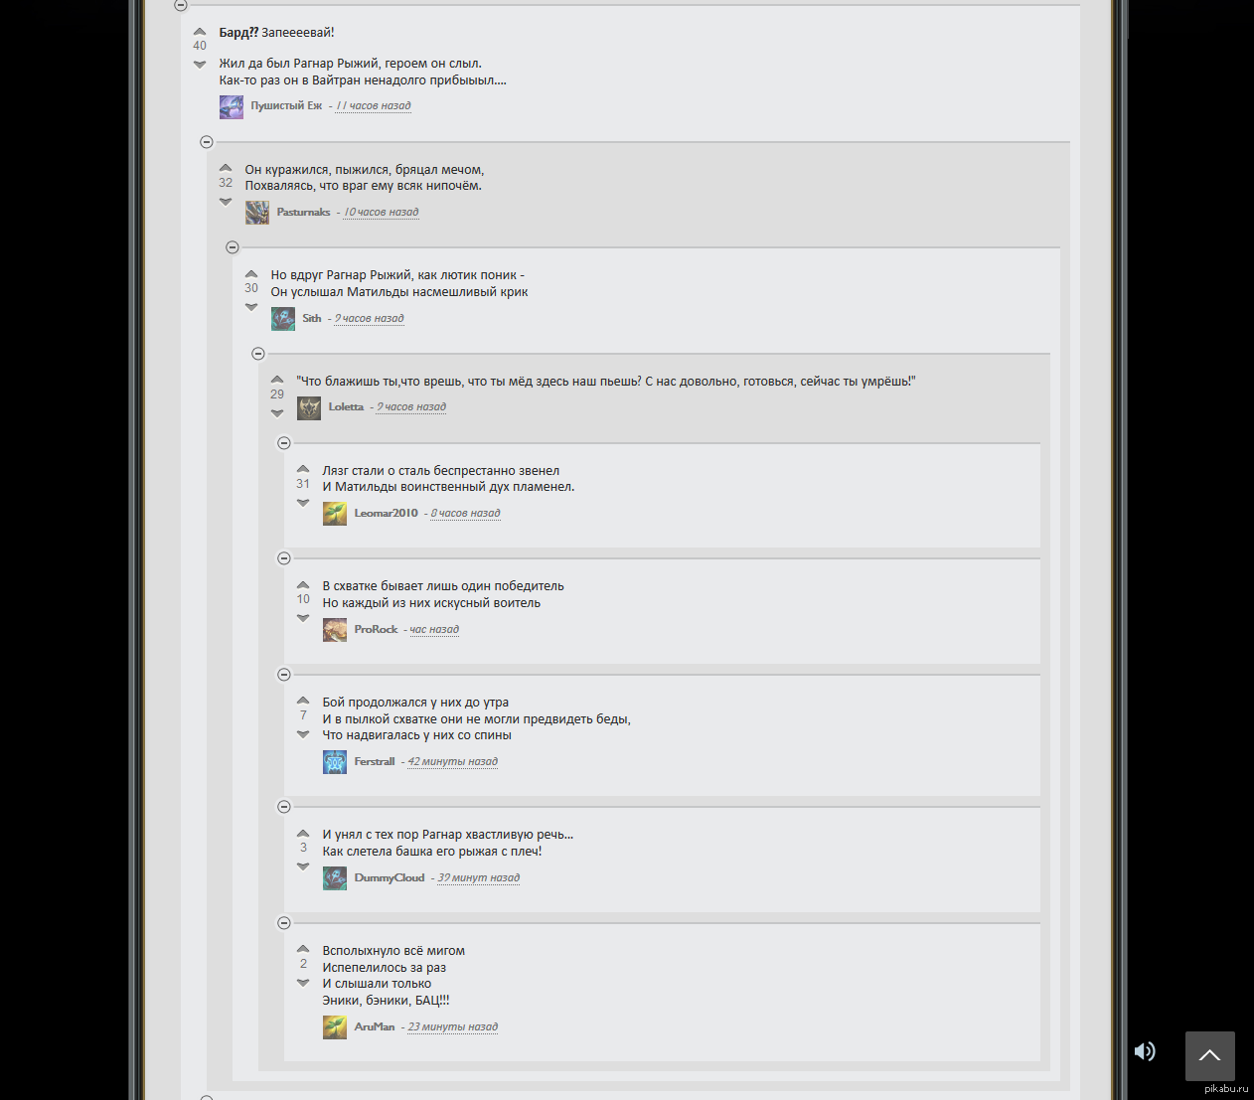Upvote the comment by Ferstrall
The width and height of the screenshot is (1254, 1100).
303,701
